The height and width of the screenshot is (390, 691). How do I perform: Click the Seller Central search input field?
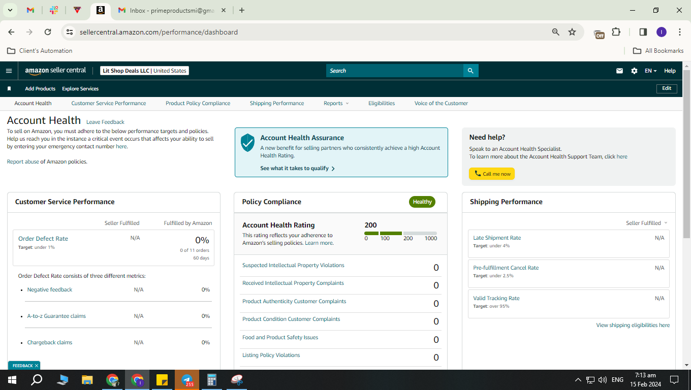point(395,71)
